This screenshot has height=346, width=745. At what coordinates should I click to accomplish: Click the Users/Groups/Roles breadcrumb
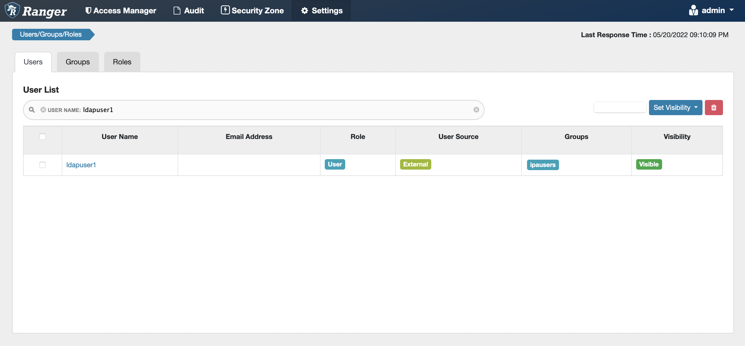point(51,34)
